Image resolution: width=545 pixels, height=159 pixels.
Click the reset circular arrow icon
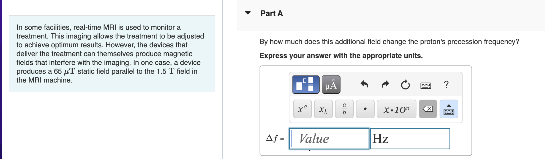pyautogui.click(x=405, y=85)
